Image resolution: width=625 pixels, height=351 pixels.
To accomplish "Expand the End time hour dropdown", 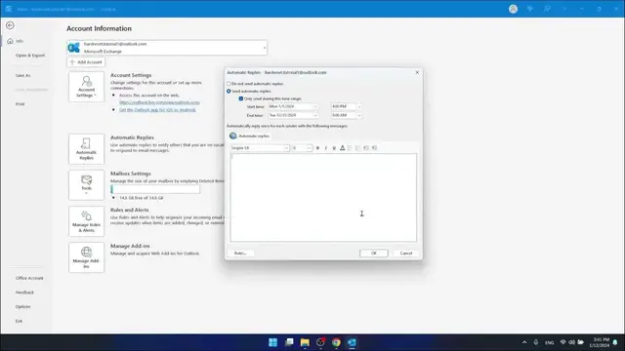I will 359,115.
